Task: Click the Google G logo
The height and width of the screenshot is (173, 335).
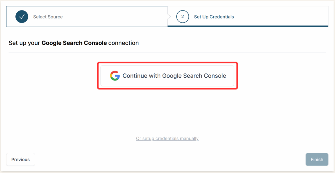Action: coord(115,76)
